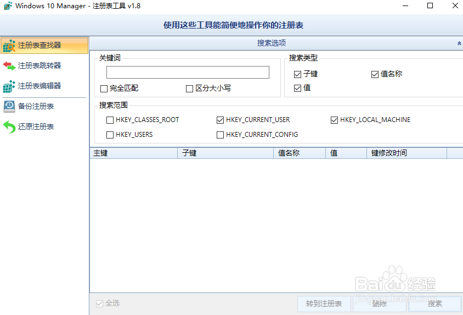Toggle the 全选 select-all checkbox

pyautogui.click(x=99, y=303)
